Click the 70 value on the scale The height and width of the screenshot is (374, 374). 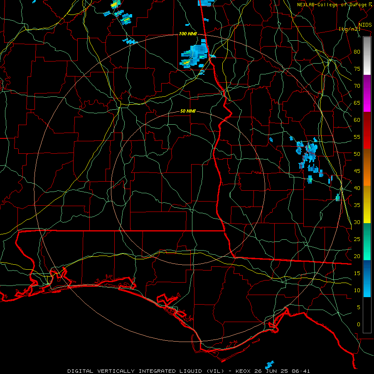[357, 86]
